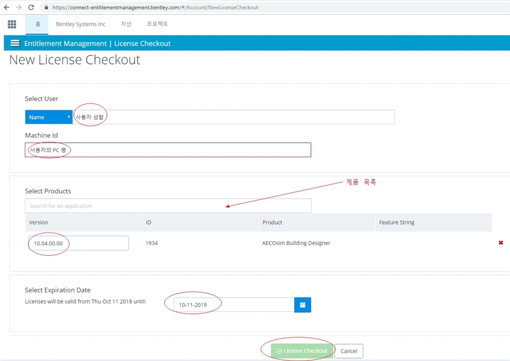Switch to the 홈 tab
Image resolution: width=510 pixels, height=361 pixels.
tap(37, 24)
